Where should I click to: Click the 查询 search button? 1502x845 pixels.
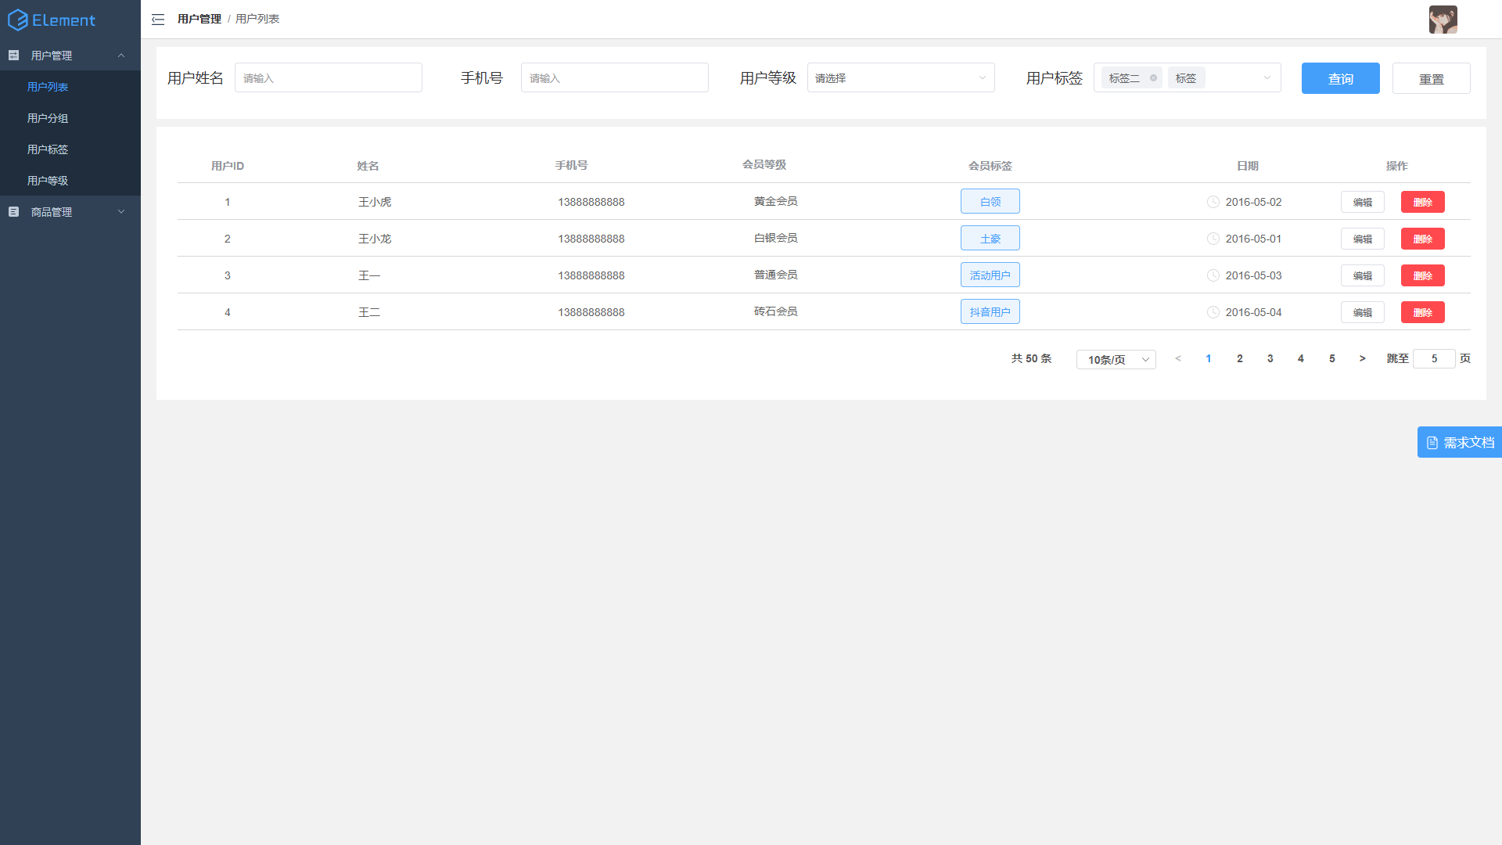click(1341, 78)
